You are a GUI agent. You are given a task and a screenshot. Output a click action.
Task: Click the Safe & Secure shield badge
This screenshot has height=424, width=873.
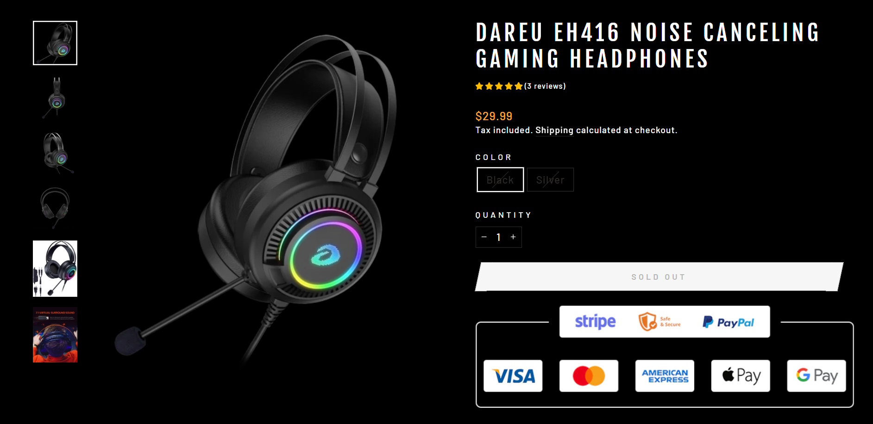click(x=659, y=321)
